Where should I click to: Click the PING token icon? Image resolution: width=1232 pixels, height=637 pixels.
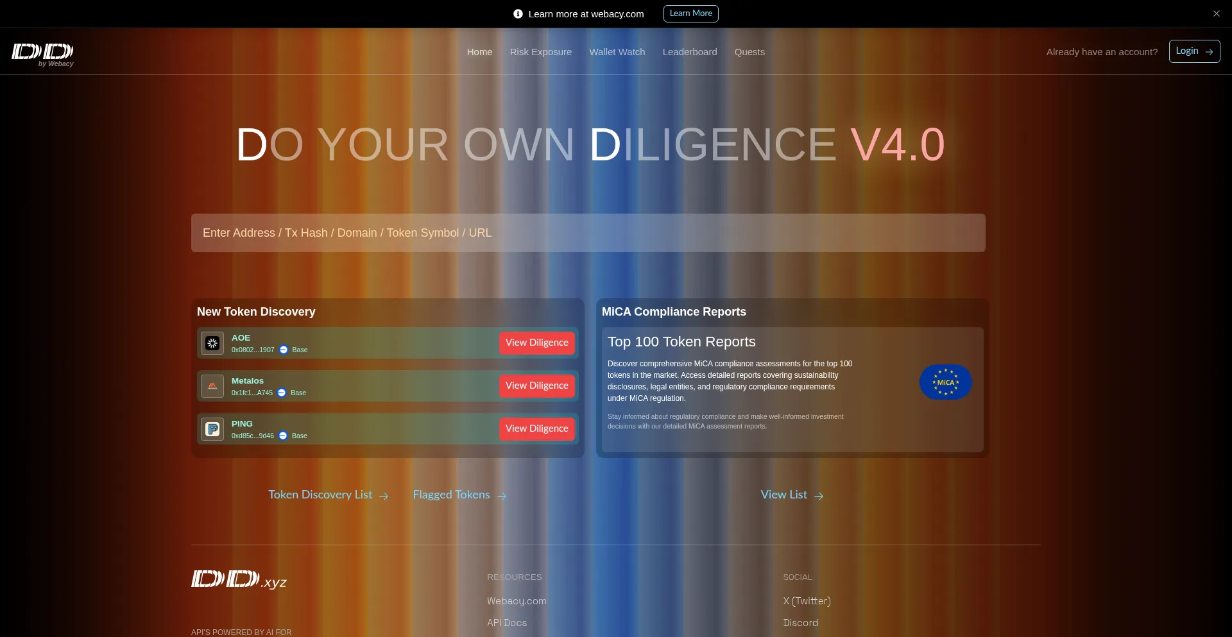coord(212,429)
